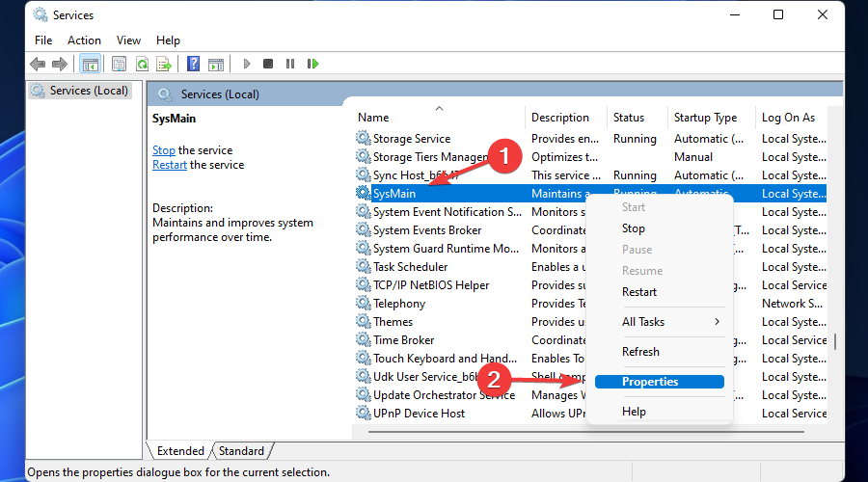Click the Stop Service square icon
Screen dimensions: 868x482
268,64
